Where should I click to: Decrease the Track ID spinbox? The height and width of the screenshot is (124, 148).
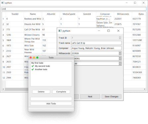point(120,39)
